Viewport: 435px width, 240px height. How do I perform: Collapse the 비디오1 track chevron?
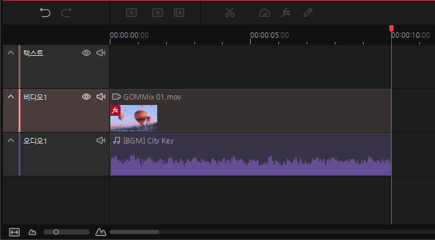[11, 97]
